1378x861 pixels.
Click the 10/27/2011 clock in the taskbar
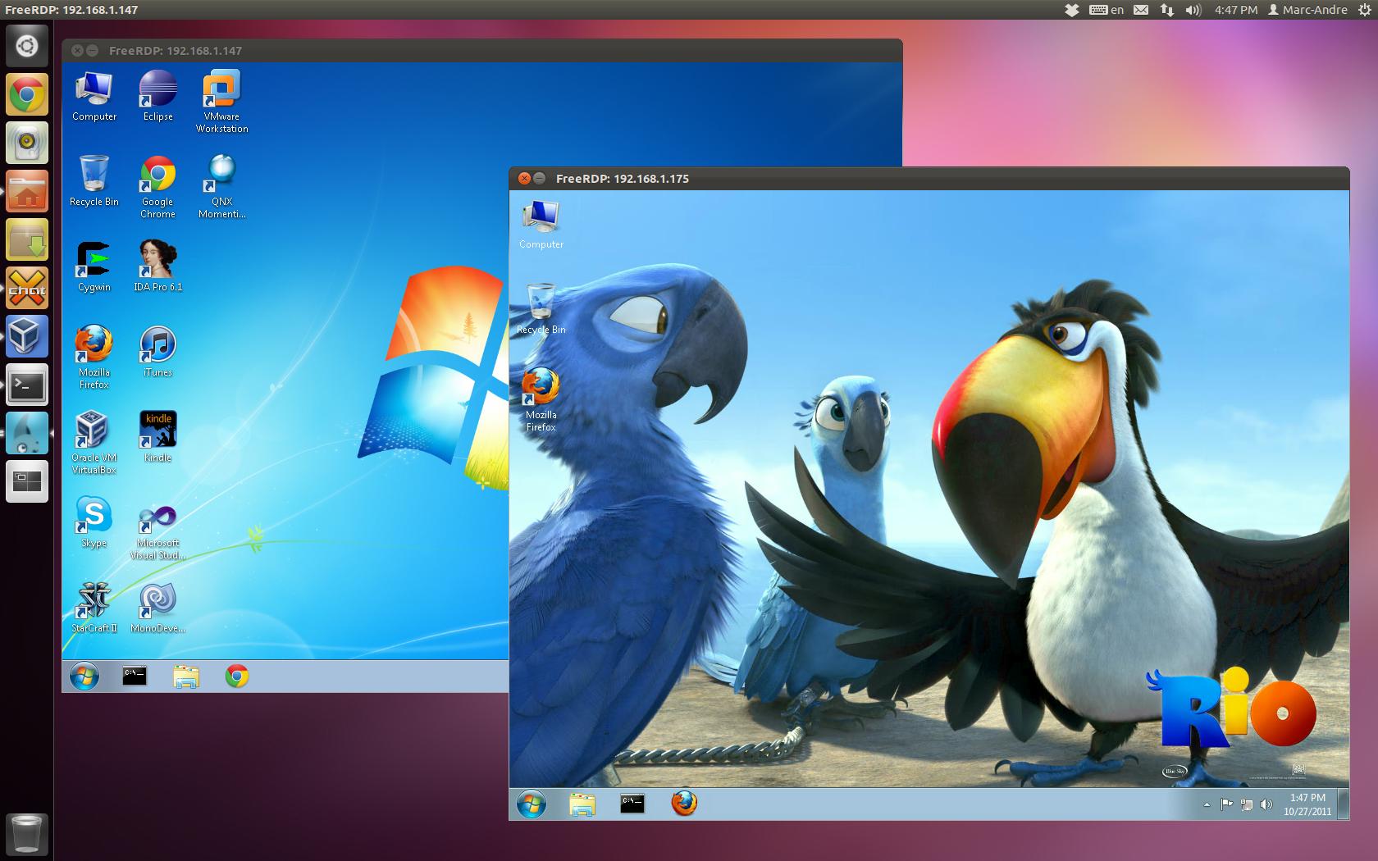1306,804
